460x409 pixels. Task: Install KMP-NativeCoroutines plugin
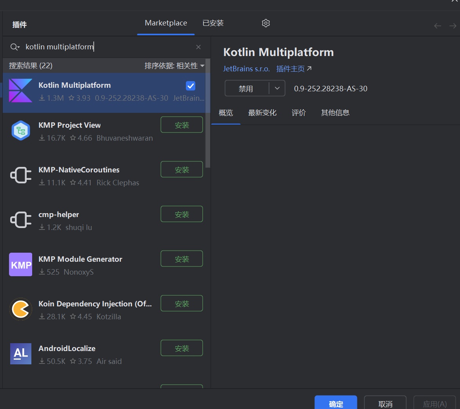182,169
